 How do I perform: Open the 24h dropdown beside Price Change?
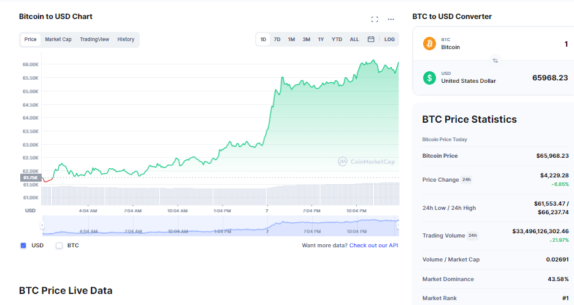[x=466, y=179]
